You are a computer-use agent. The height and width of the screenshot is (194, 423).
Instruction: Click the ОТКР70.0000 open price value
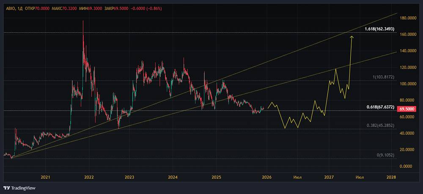click(37, 8)
